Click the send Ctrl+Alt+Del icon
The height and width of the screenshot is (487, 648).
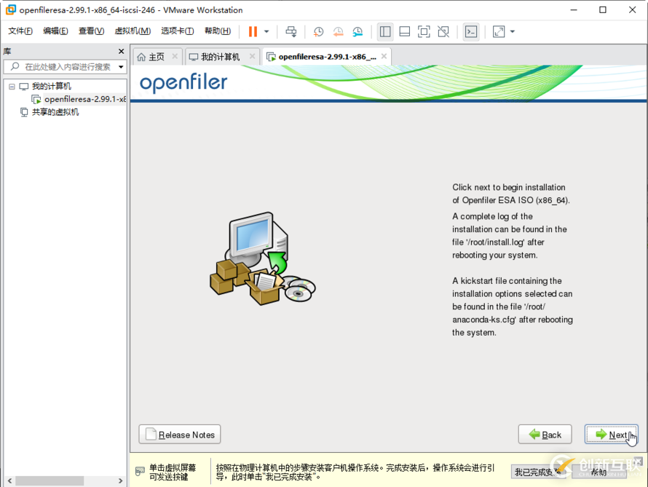[x=291, y=31]
